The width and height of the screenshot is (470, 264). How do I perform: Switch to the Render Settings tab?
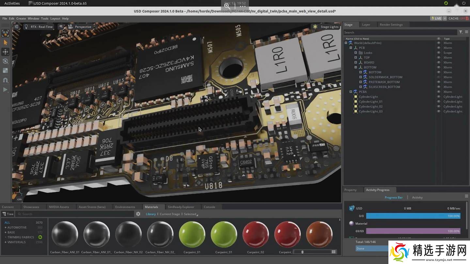pyautogui.click(x=391, y=25)
